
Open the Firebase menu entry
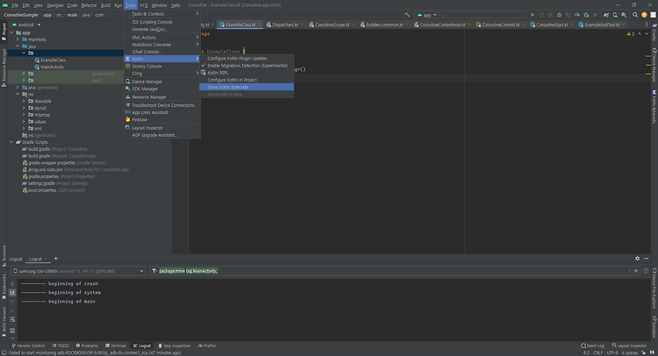pos(162,119)
